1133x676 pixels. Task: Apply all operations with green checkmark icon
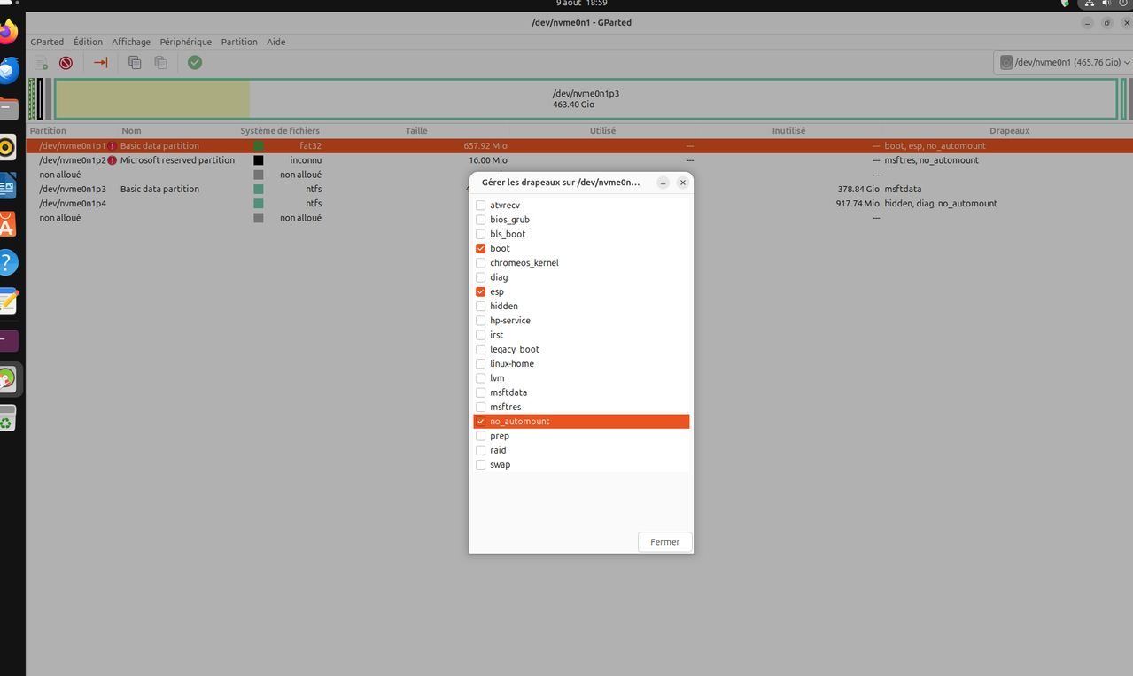point(195,63)
